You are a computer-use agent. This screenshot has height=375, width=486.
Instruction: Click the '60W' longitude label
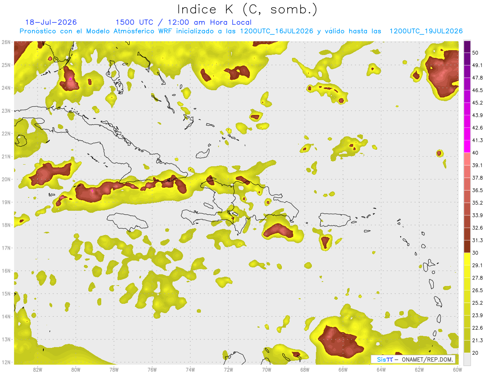click(x=457, y=370)
